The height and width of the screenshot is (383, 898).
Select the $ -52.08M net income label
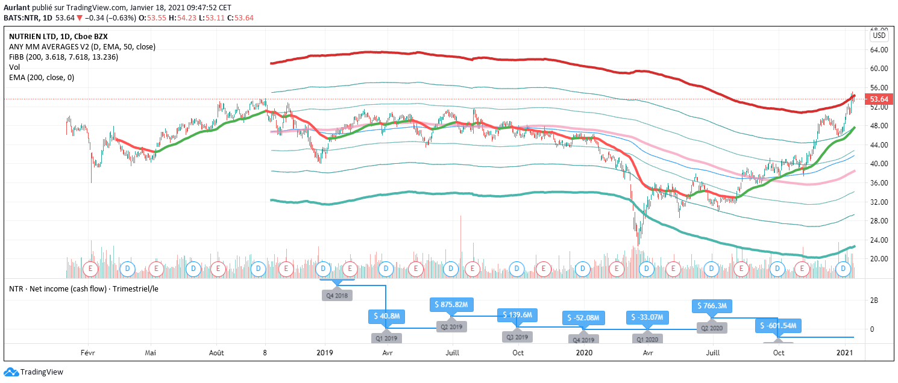coord(583,317)
